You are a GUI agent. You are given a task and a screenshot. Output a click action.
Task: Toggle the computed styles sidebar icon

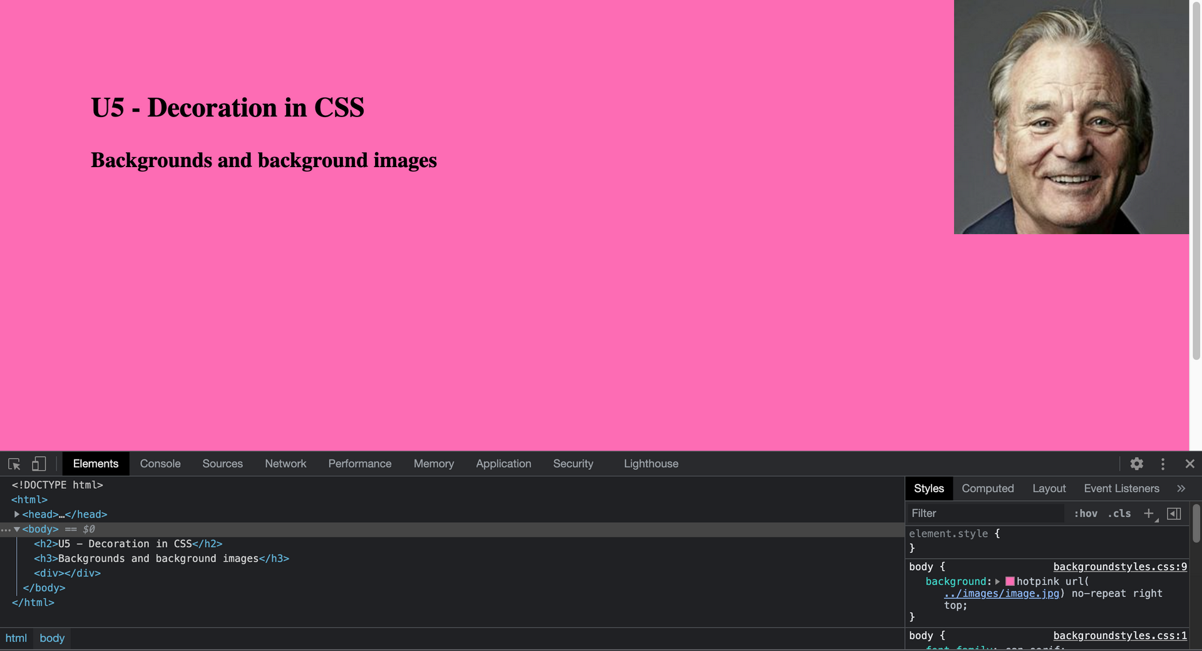coord(1174,513)
